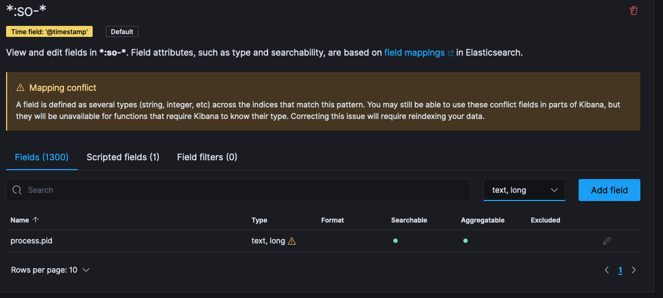Viewport: 663px width, 298px height.
Task: Click the search magnifier icon
Action: 17,190
